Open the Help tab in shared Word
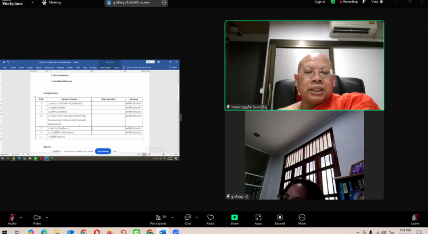The image size is (428, 234). tap(84, 67)
